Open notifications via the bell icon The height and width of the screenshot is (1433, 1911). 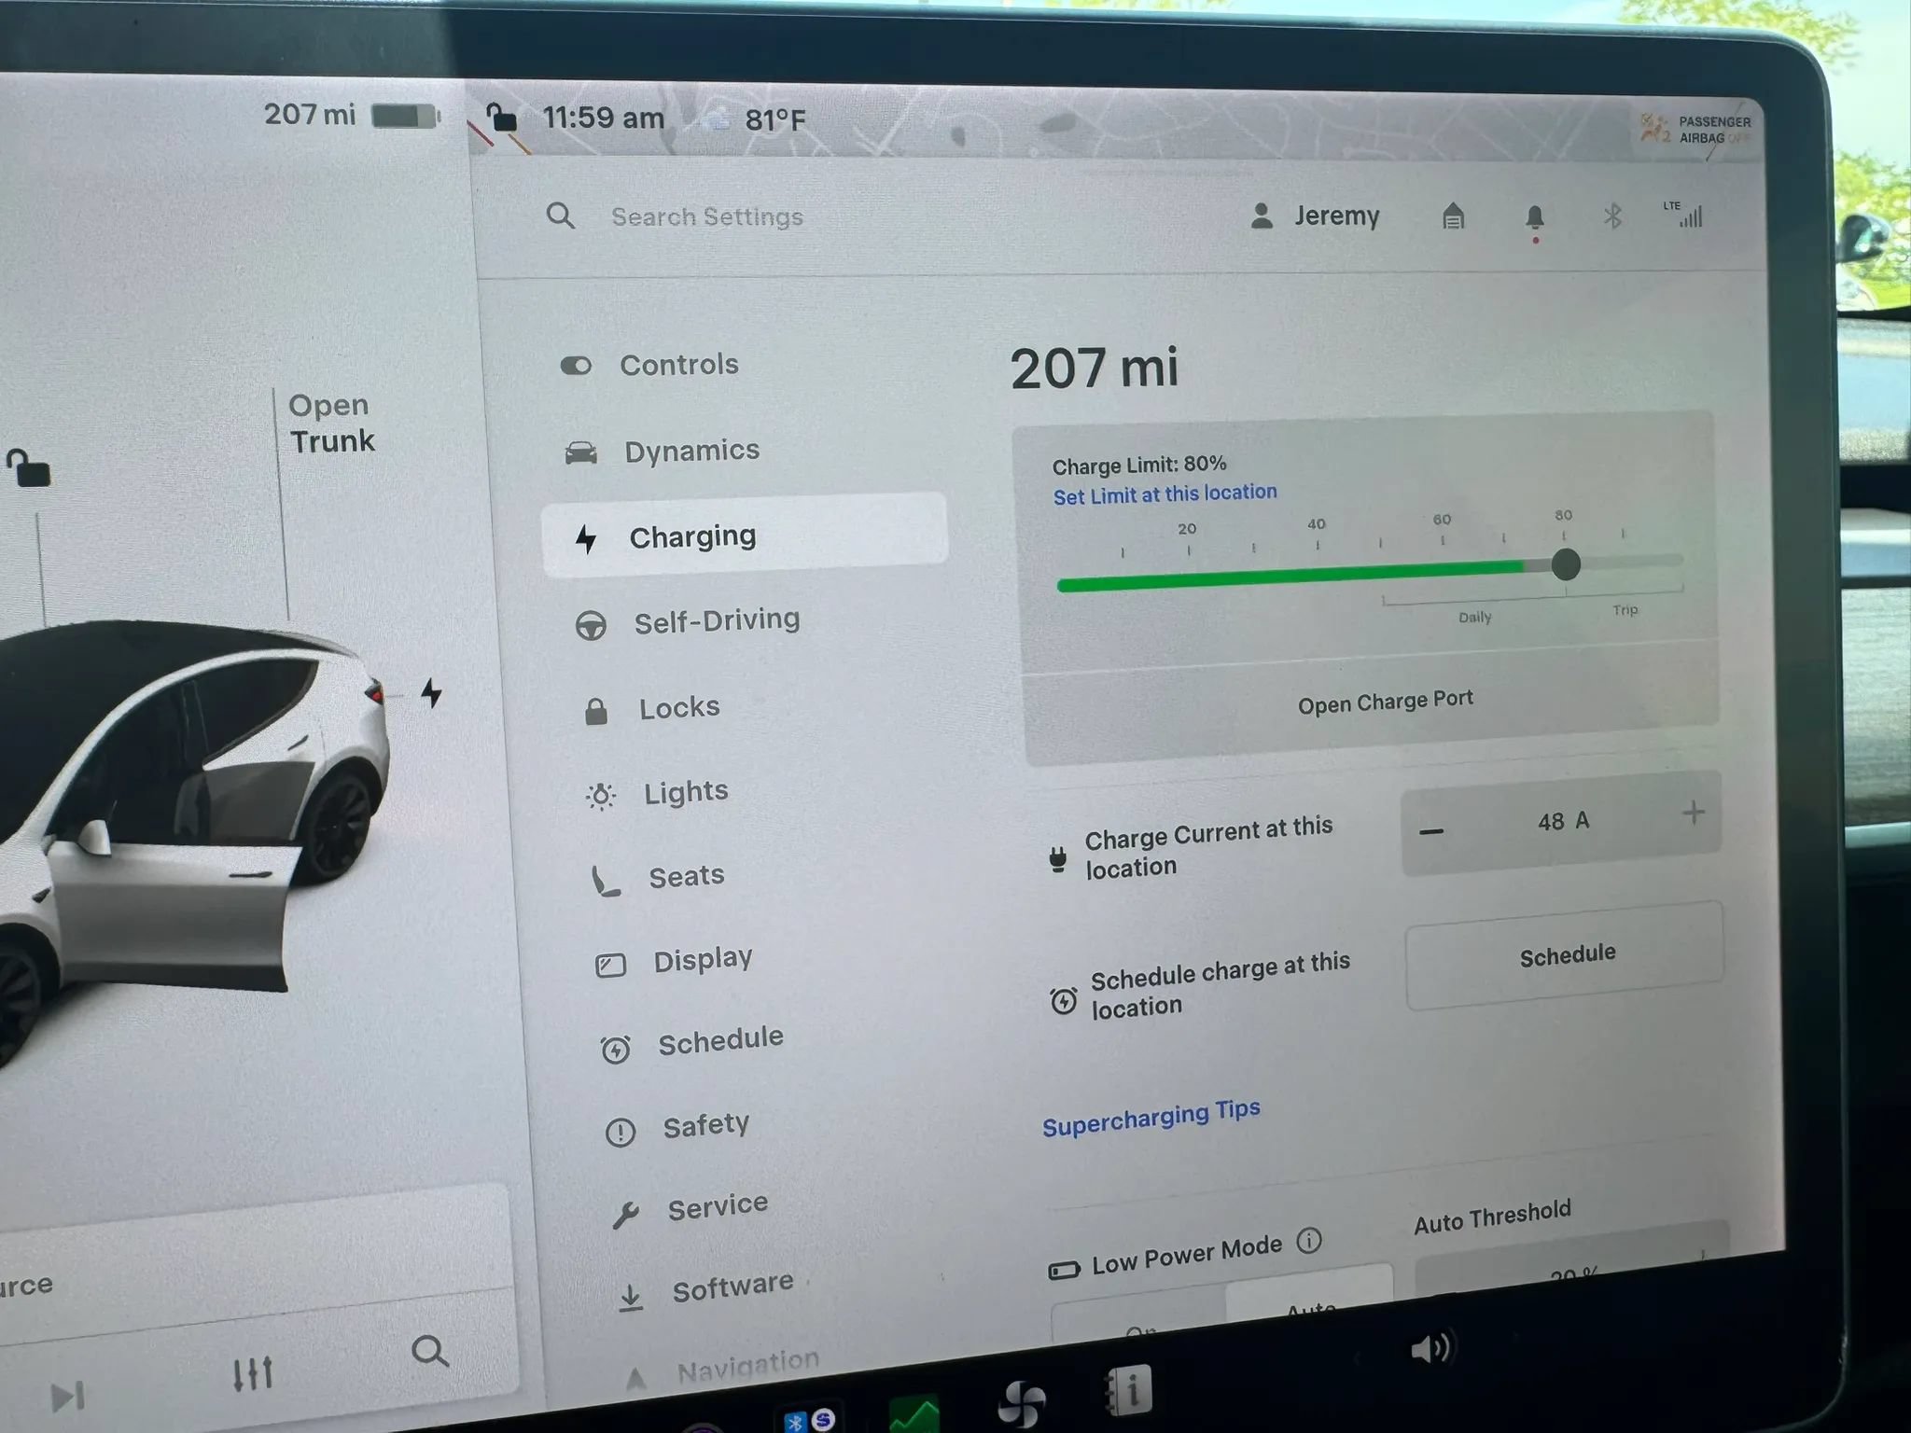[1534, 219]
